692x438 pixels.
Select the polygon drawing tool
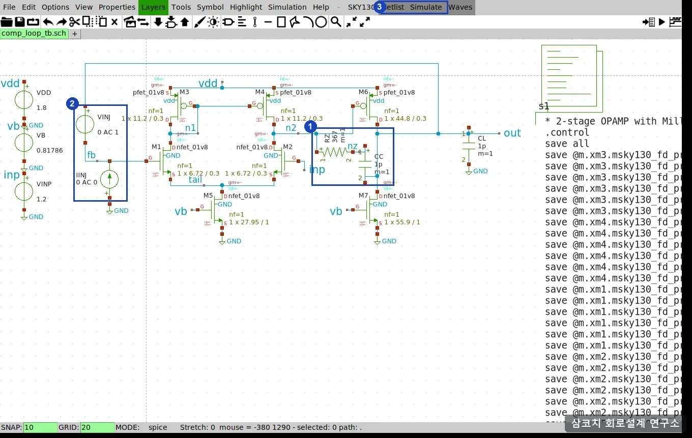point(295,22)
